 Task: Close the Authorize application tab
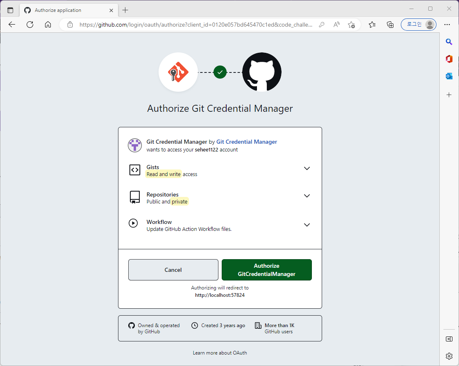tap(111, 10)
